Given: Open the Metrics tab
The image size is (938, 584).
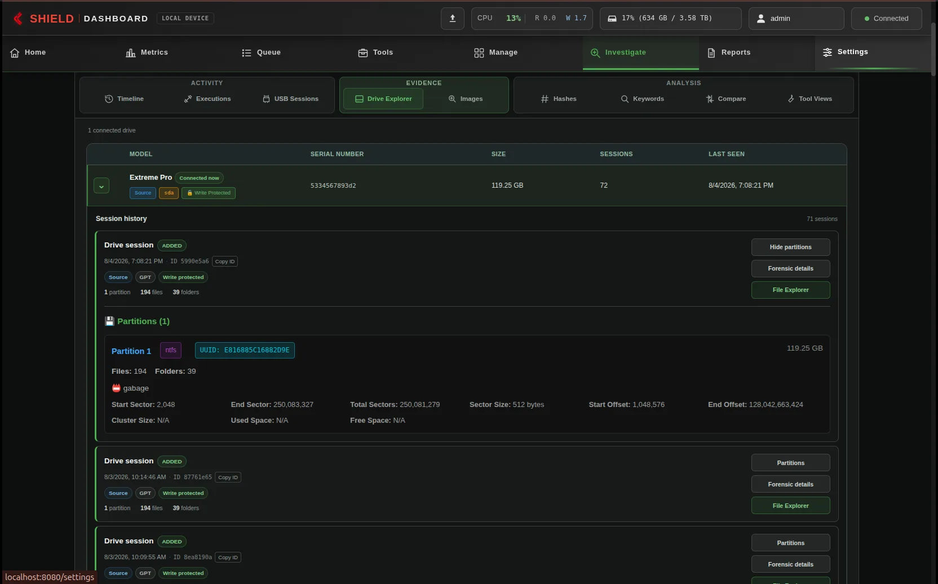Looking at the screenshot, I should click(x=176, y=52).
